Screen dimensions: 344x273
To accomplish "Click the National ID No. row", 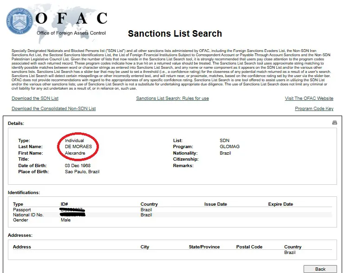I will (x=172, y=215).
